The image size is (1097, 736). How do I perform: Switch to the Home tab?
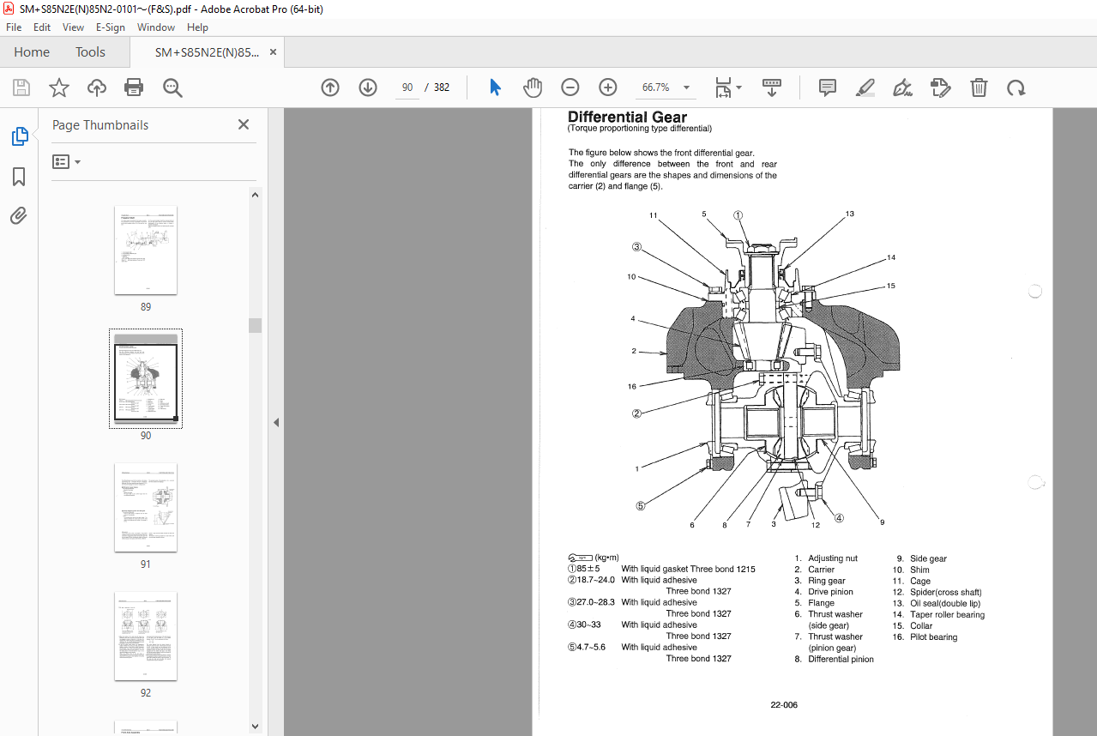(x=32, y=52)
